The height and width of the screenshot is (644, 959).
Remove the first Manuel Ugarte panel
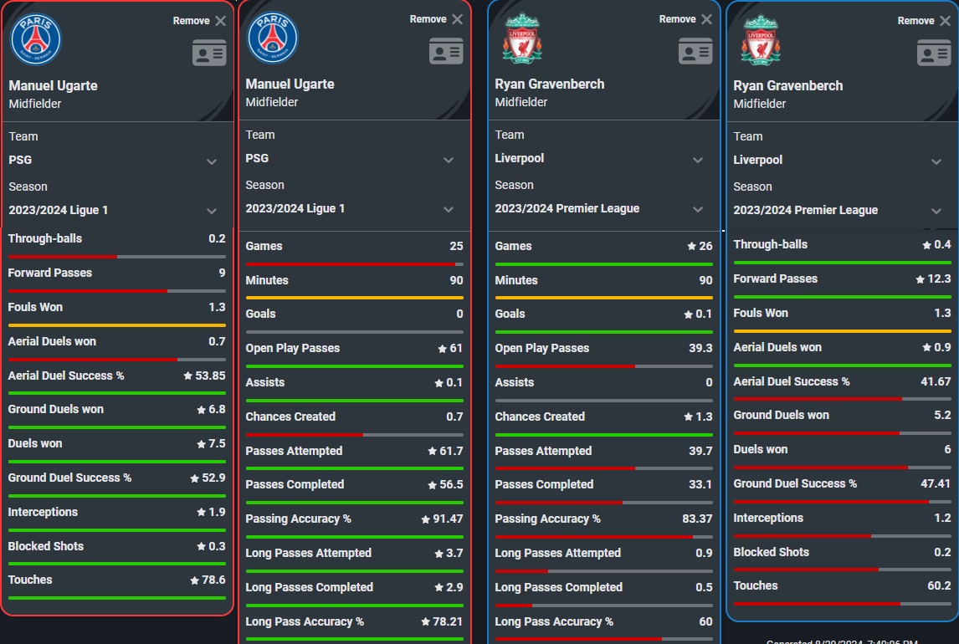click(199, 21)
